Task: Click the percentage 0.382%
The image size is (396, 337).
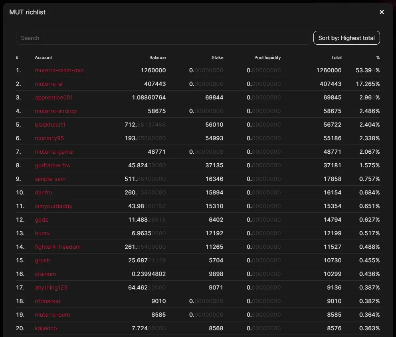Action: pyautogui.click(x=370, y=301)
